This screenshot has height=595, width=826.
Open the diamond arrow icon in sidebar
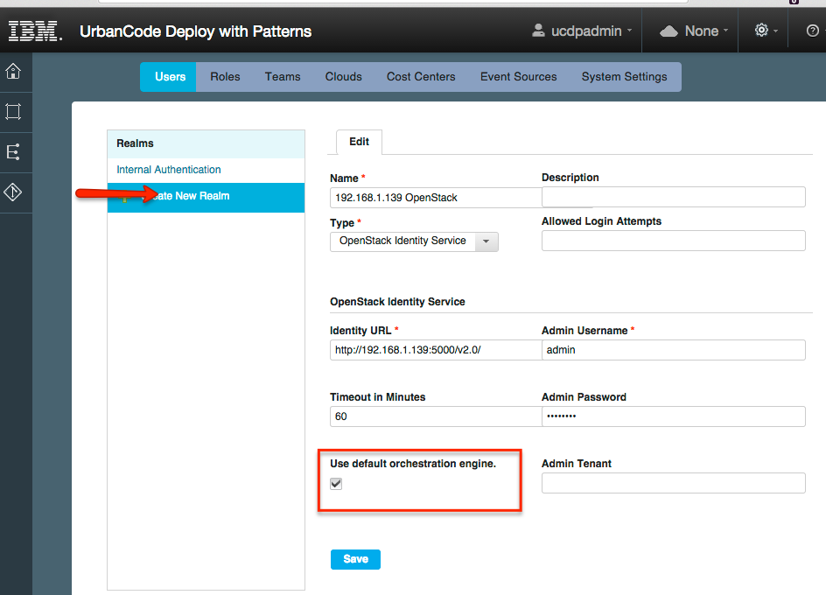13,192
